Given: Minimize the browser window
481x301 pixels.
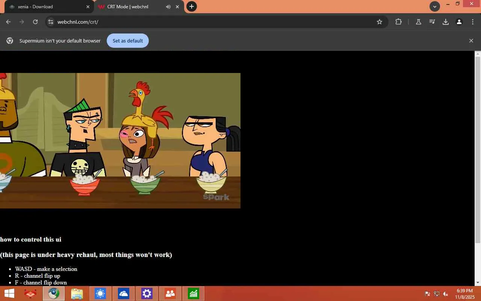Looking at the screenshot, I should [x=448, y=4].
